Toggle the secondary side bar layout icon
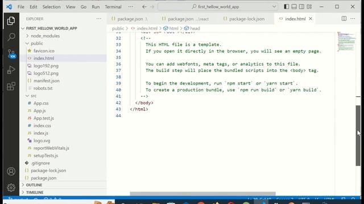This screenshot has width=364, height=204. (301, 7)
